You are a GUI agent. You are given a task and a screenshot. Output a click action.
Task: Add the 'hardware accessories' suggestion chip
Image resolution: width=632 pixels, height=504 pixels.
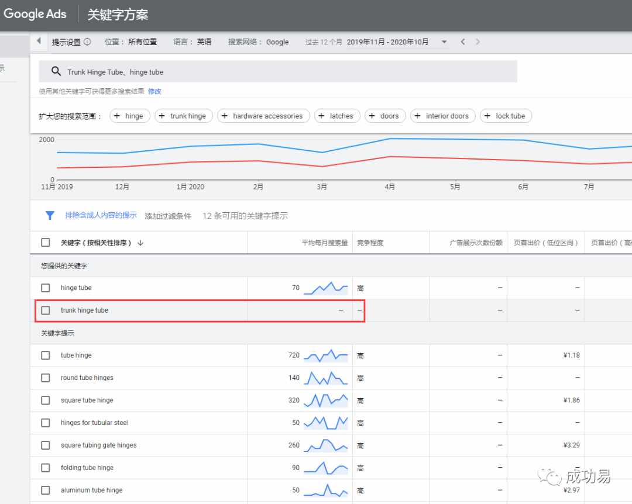coord(263,116)
